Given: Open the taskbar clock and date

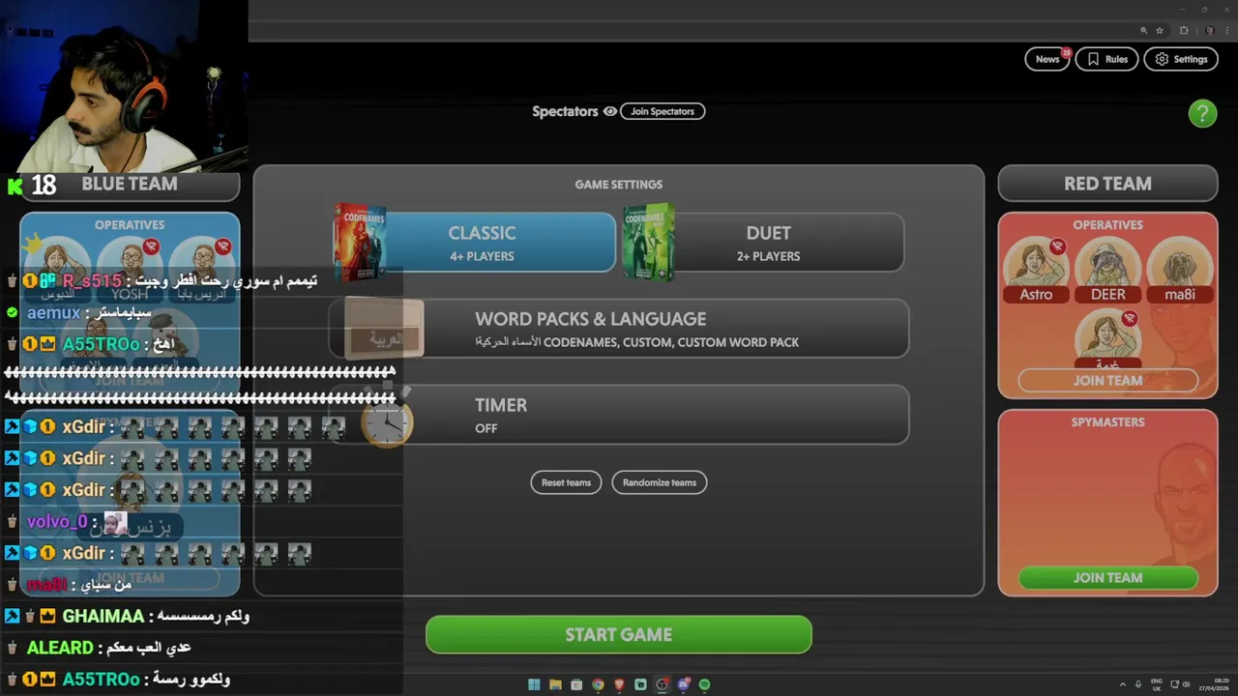Looking at the screenshot, I should [x=1214, y=684].
